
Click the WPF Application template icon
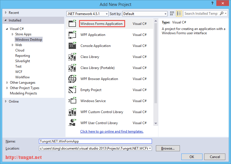[x=72, y=35]
